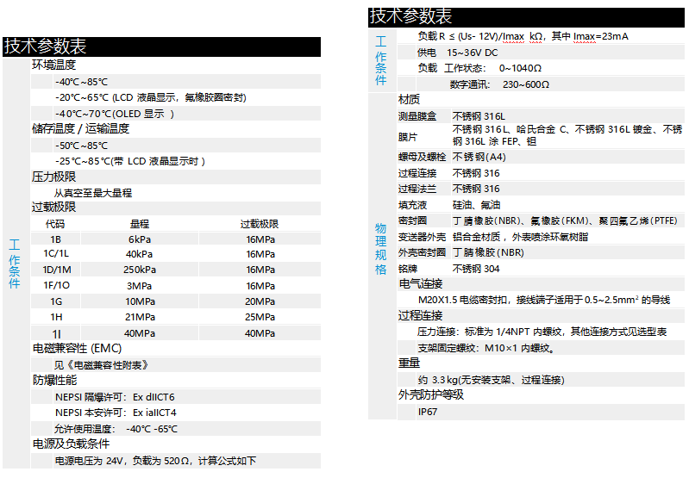Select the 铭牌 row label
Viewport: 689px width, 478px height.
(x=407, y=268)
